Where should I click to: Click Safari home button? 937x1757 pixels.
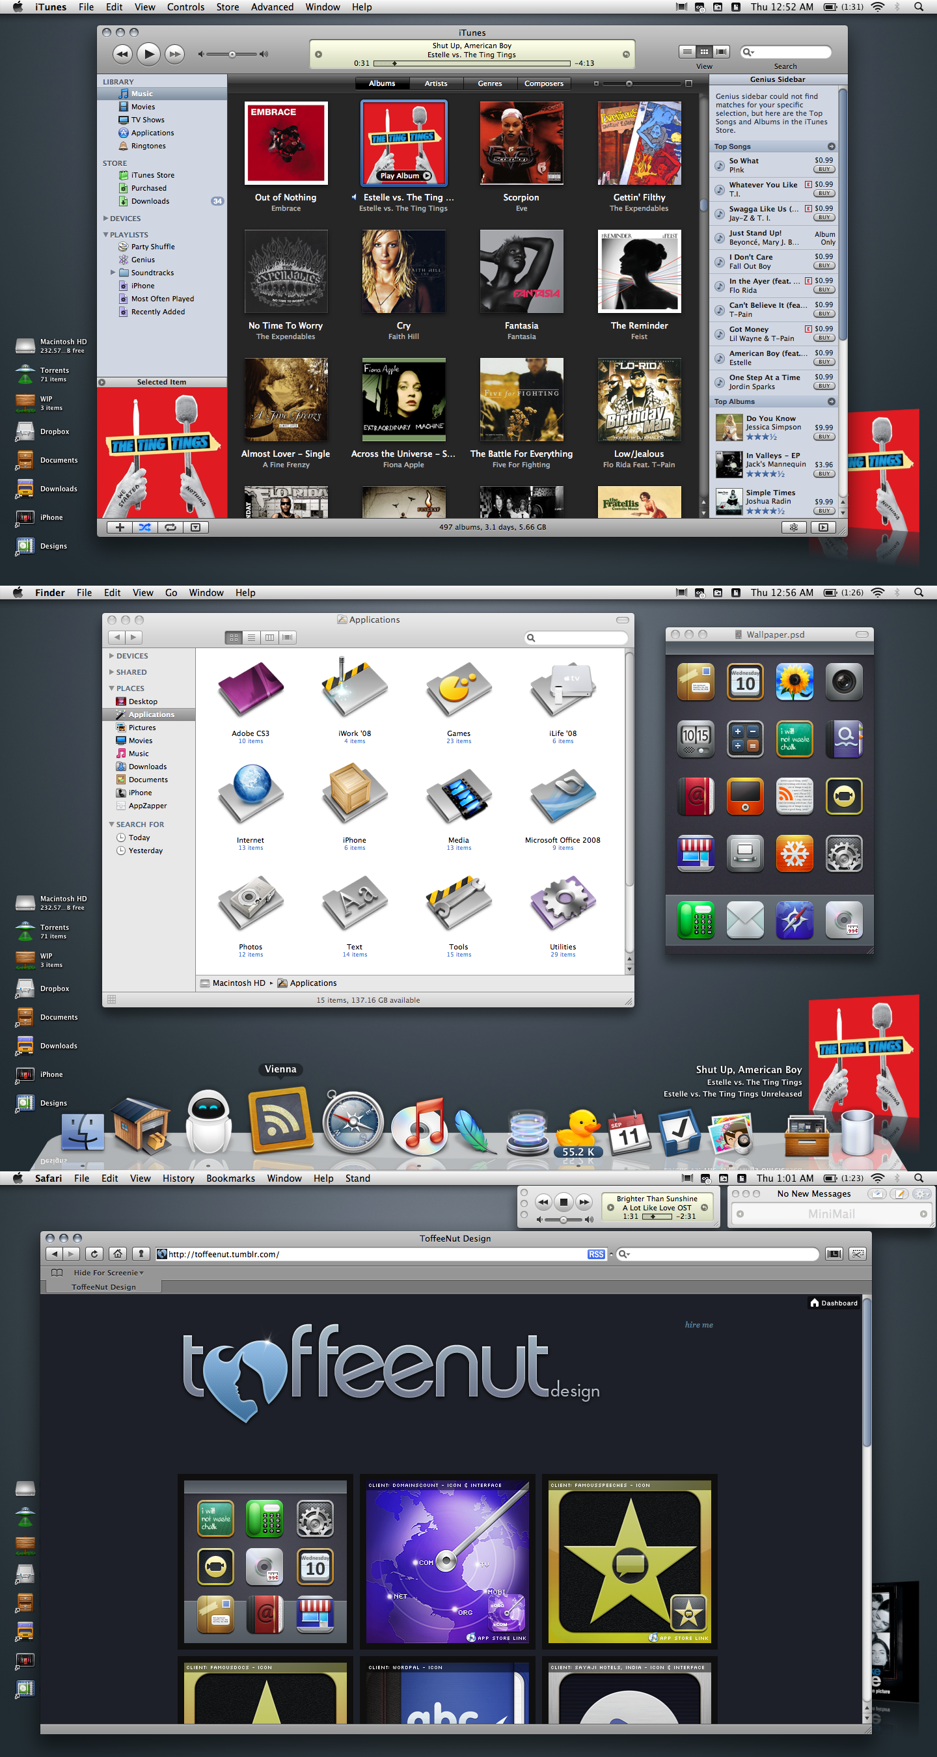117,1253
